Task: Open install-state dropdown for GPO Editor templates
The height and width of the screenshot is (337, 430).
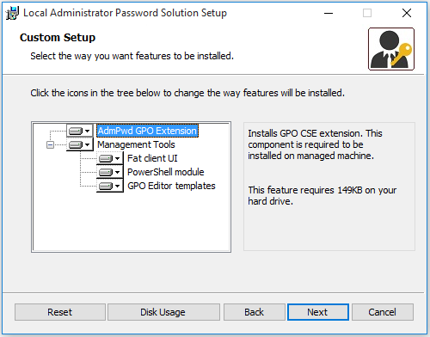Action: 110,186
